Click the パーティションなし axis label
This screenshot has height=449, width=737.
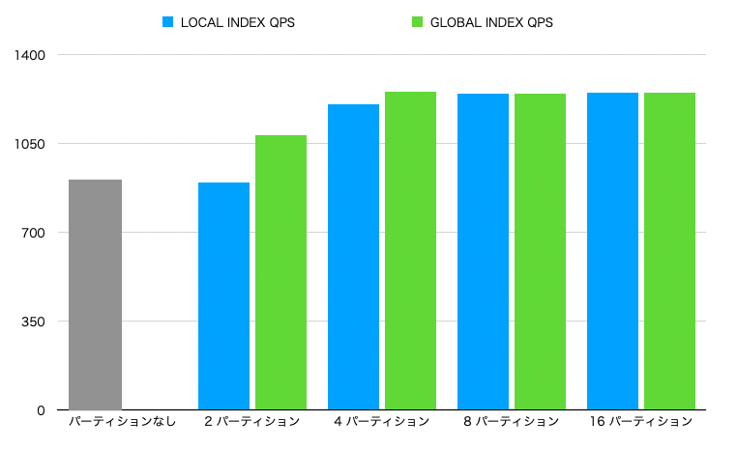click(x=122, y=421)
